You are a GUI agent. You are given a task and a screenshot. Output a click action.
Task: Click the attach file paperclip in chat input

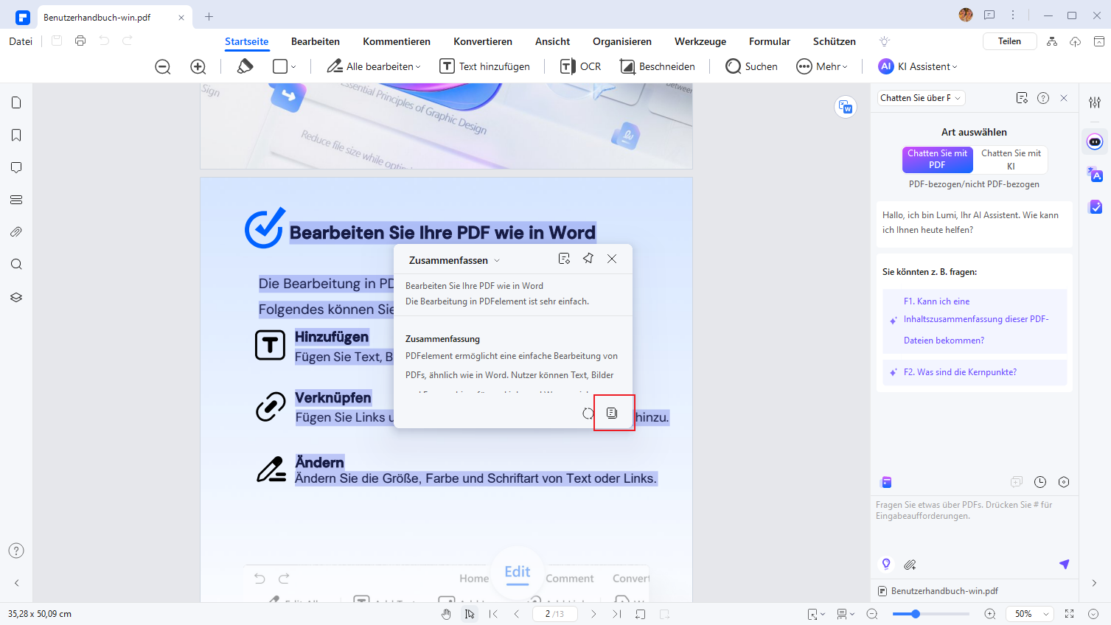tap(910, 565)
